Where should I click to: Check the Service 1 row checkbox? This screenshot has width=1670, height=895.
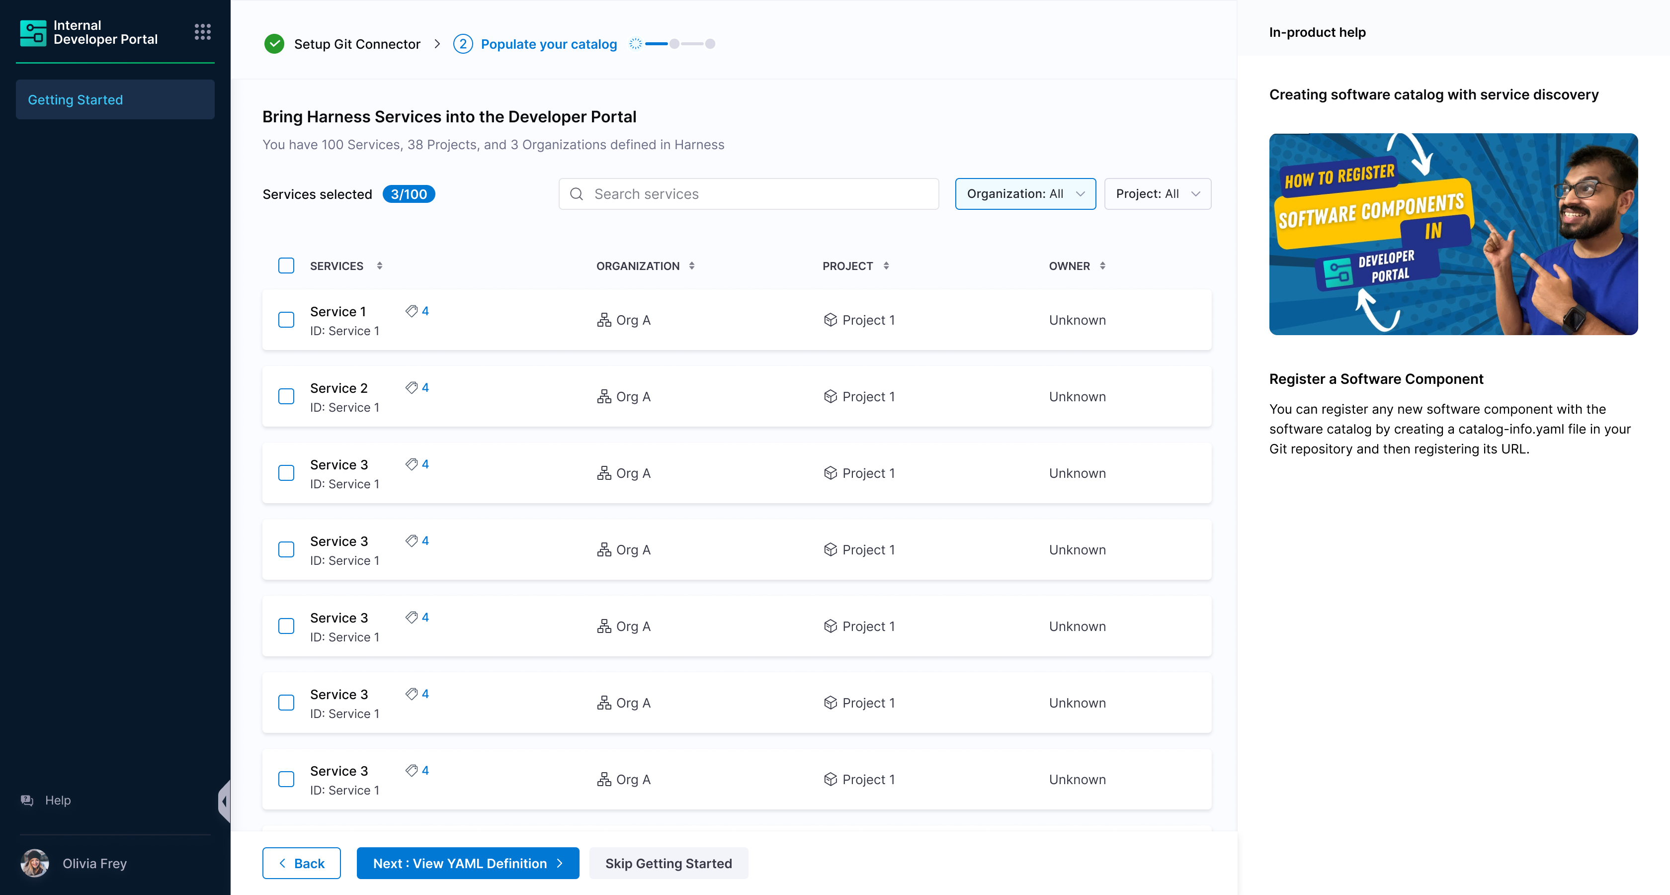point(286,320)
